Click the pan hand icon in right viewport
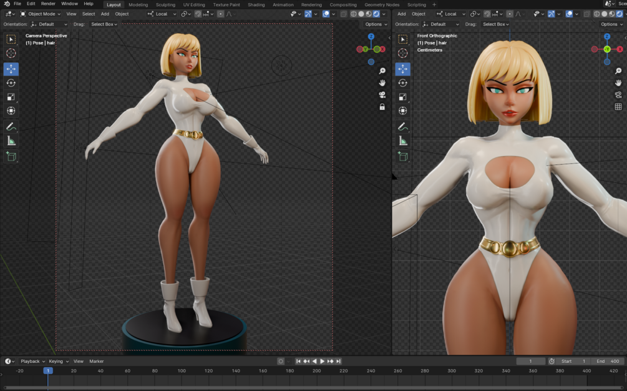The width and height of the screenshot is (627, 391). click(618, 83)
